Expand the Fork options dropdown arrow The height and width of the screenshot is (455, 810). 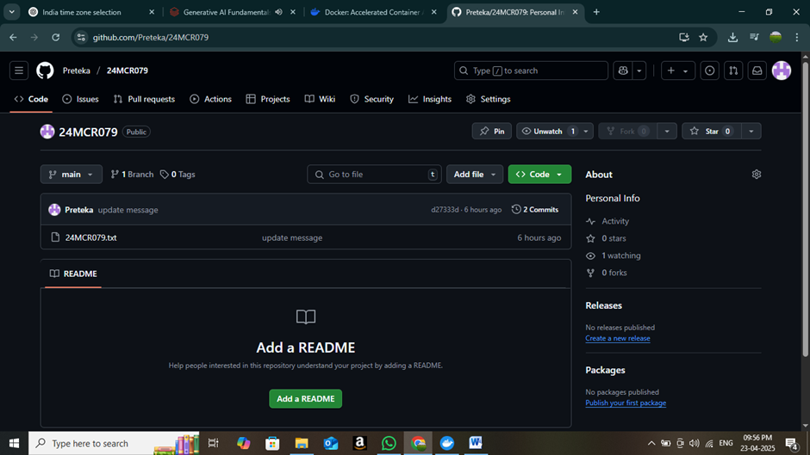point(667,132)
